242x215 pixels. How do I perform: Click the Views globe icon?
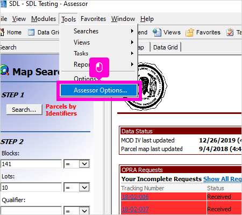157,32
